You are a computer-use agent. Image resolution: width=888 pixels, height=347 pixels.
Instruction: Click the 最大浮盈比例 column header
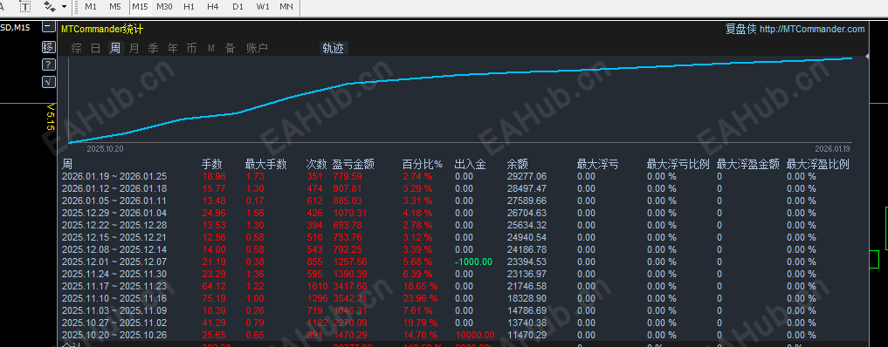tap(818, 165)
